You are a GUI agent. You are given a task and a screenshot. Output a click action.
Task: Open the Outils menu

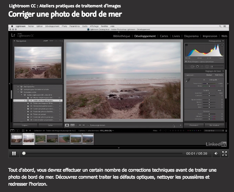85,26
